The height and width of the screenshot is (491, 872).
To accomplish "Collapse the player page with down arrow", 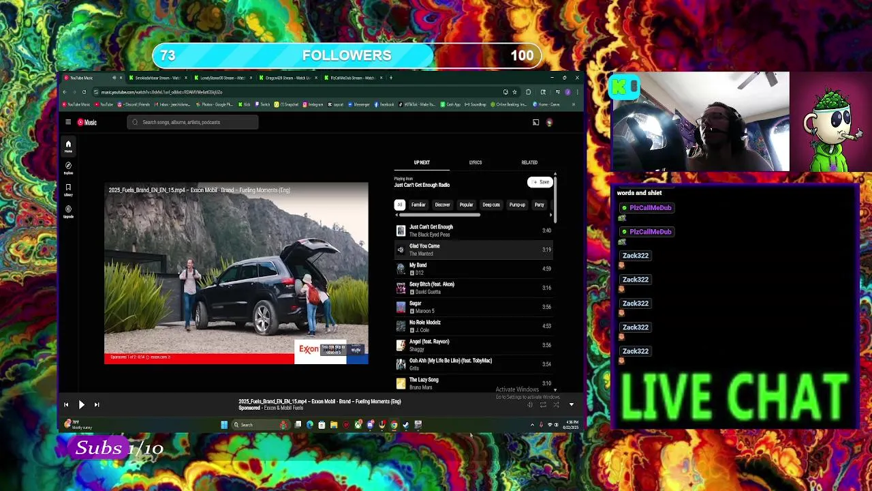I will [572, 405].
